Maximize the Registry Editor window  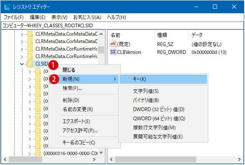(215, 7)
